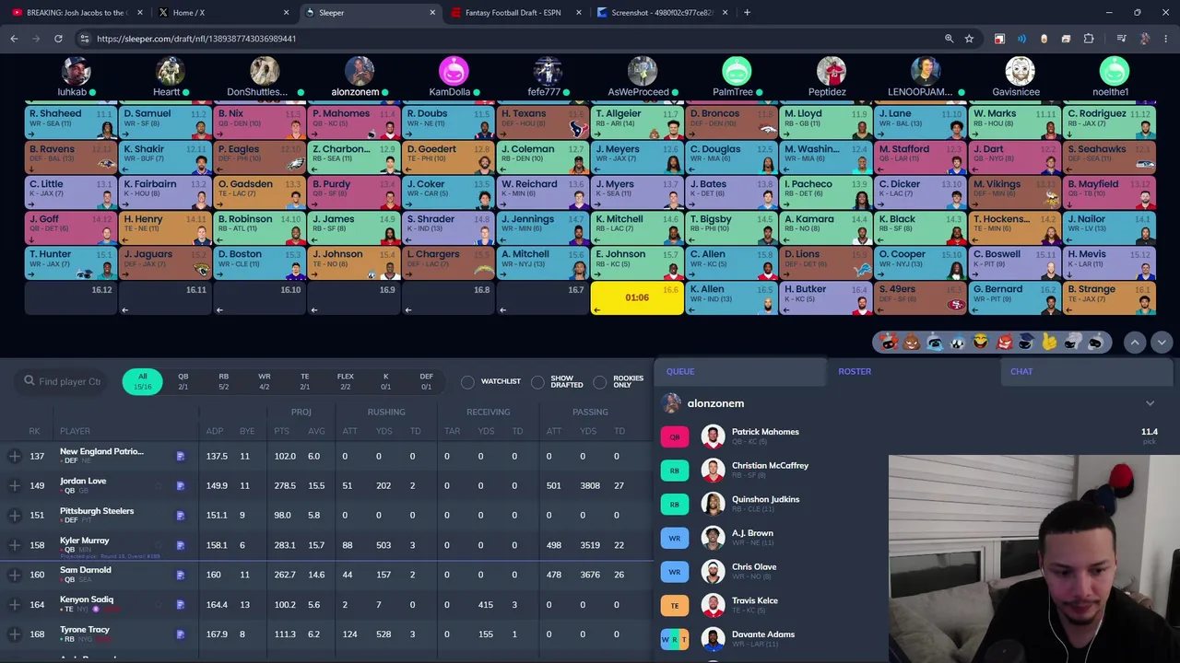Open the browser zoom magnifier icon
The height and width of the screenshot is (663, 1180).
click(949, 39)
